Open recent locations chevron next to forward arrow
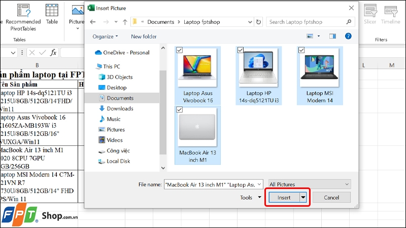Screen dimensions: 406x228 (x=116, y=22)
